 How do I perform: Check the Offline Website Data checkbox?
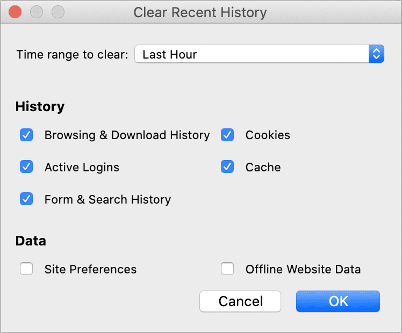(227, 269)
